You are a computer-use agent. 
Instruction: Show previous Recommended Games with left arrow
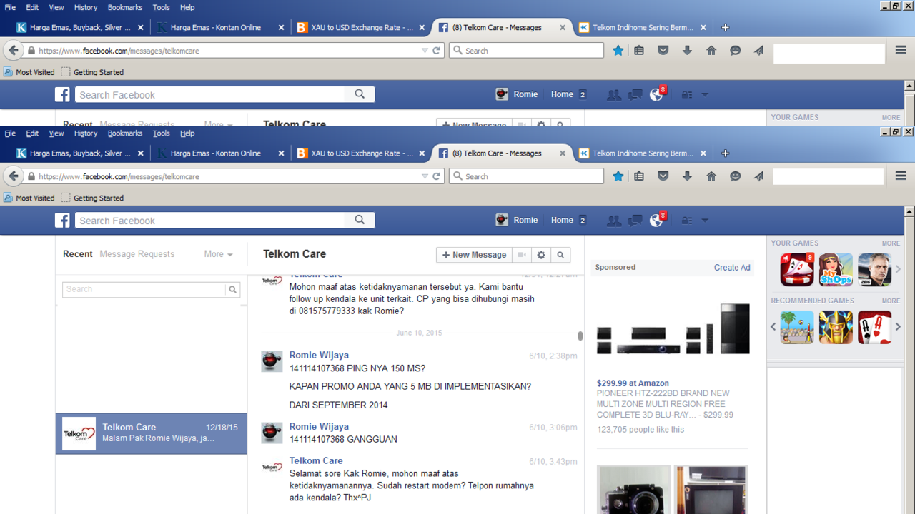tap(773, 327)
